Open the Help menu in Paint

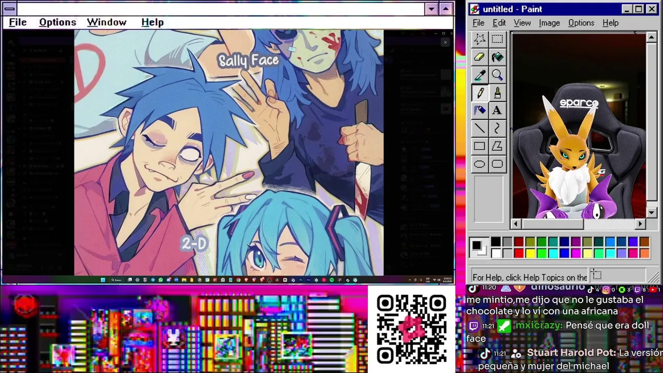click(x=610, y=23)
